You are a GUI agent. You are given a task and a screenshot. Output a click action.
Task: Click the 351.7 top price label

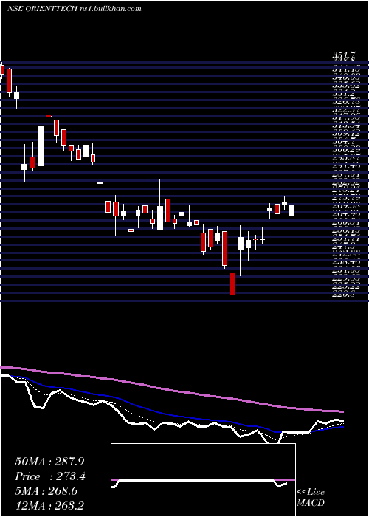coord(343,57)
